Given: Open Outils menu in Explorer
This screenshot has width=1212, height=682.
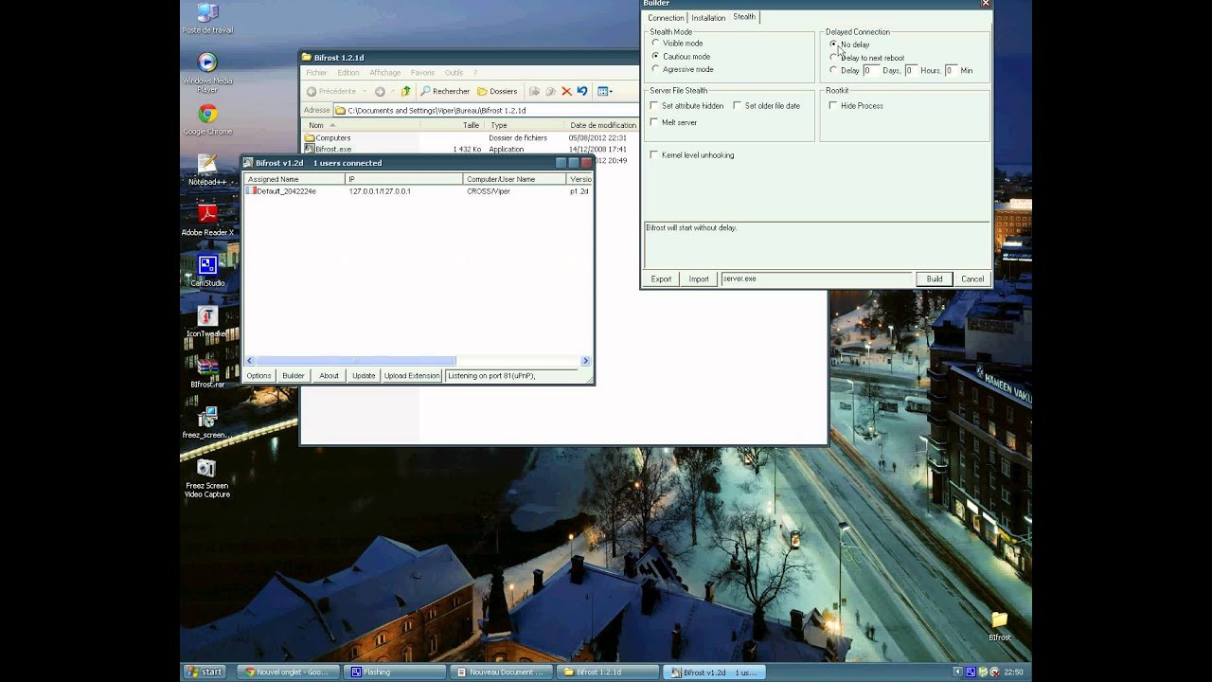Looking at the screenshot, I should tap(454, 73).
